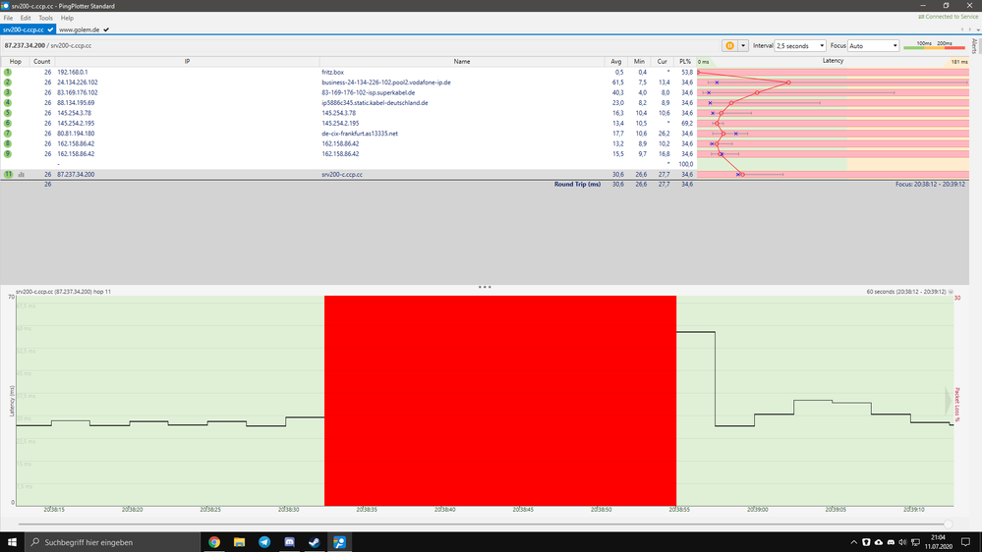Viewport: 982px width, 552px height.
Task: Click the three-dot pane splitter handle
Action: [x=485, y=287]
